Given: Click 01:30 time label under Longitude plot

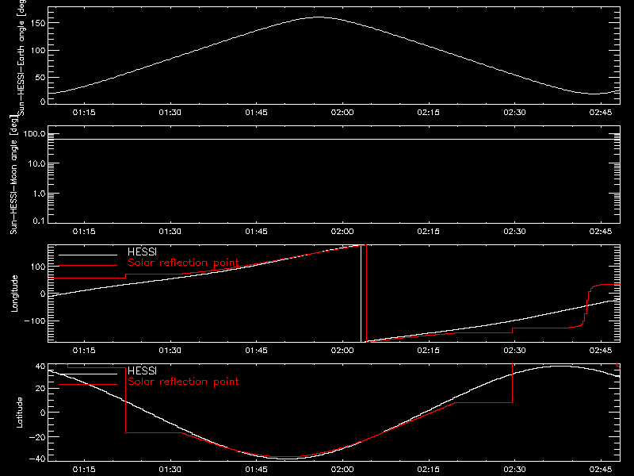Looking at the screenshot, I should [170, 351].
